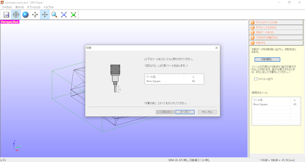Click L header in side panel list
The width and height of the screenshot is (305, 162).
[295, 100]
